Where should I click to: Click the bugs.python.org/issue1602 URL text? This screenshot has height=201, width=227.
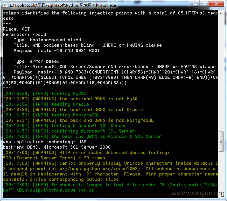point(95,169)
